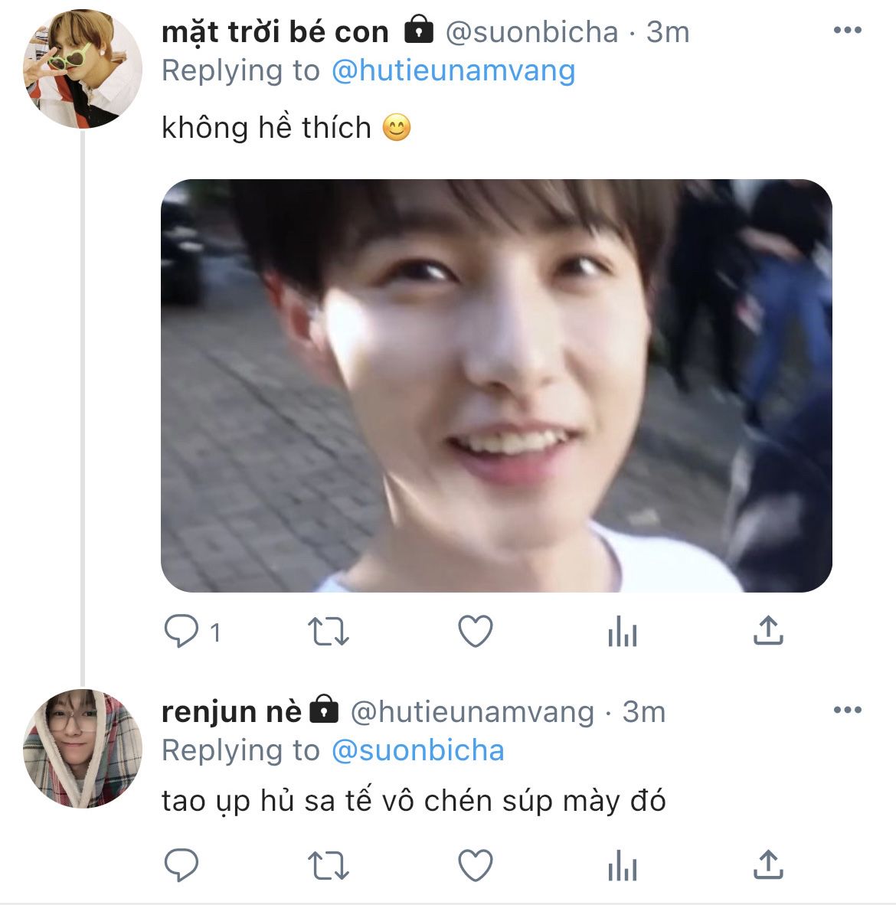Reply to the renjun nè tweet
Screen dimensions: 896x905
pos(182,865)
